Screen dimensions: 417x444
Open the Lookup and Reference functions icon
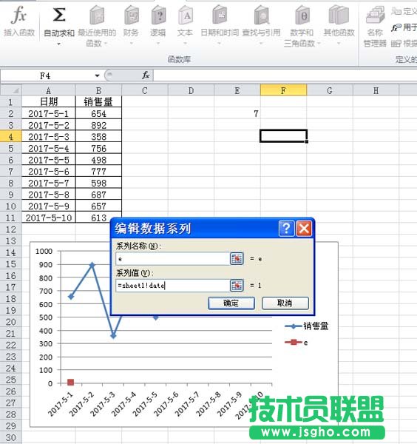(x=262, y=16)
